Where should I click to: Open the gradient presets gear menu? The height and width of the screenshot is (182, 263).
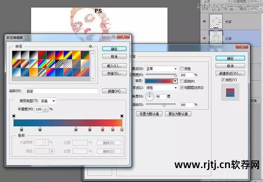click(91, 46)
